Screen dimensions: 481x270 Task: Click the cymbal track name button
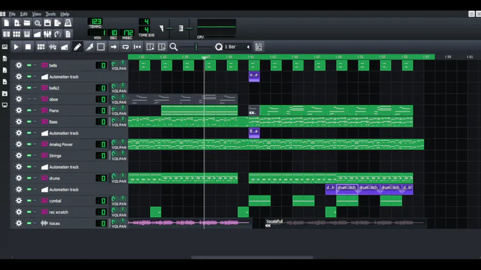[67, 201]
